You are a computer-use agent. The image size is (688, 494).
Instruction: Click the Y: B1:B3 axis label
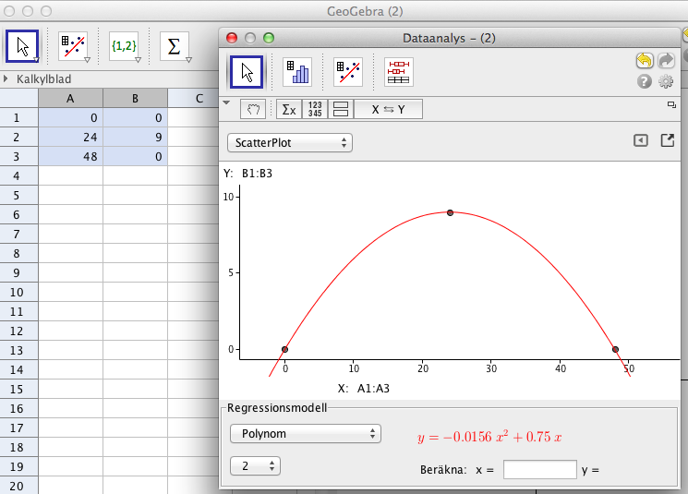coord(247,174)
